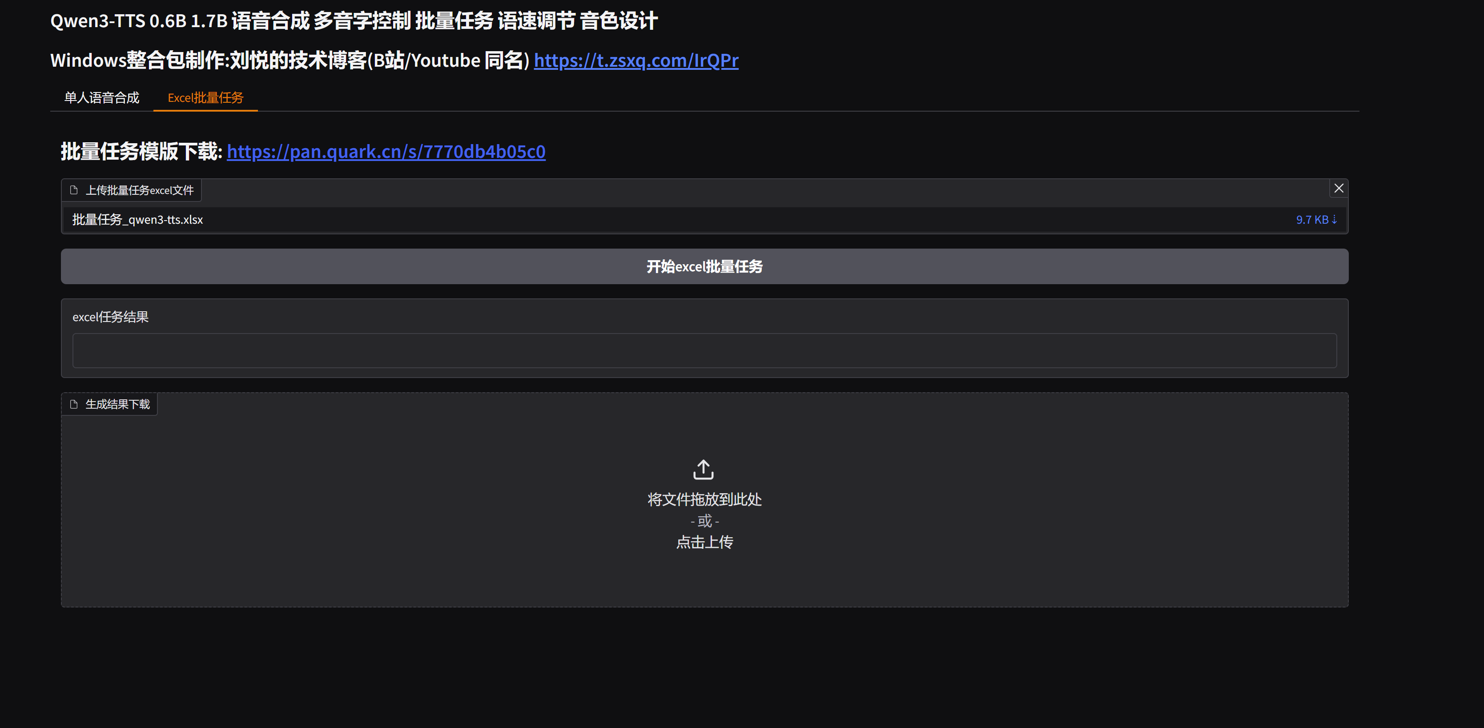Select the Excel批量任务 tab
Image resolution: width=1484 pixels, height=728 pixels.
click(x=205, y=98)
